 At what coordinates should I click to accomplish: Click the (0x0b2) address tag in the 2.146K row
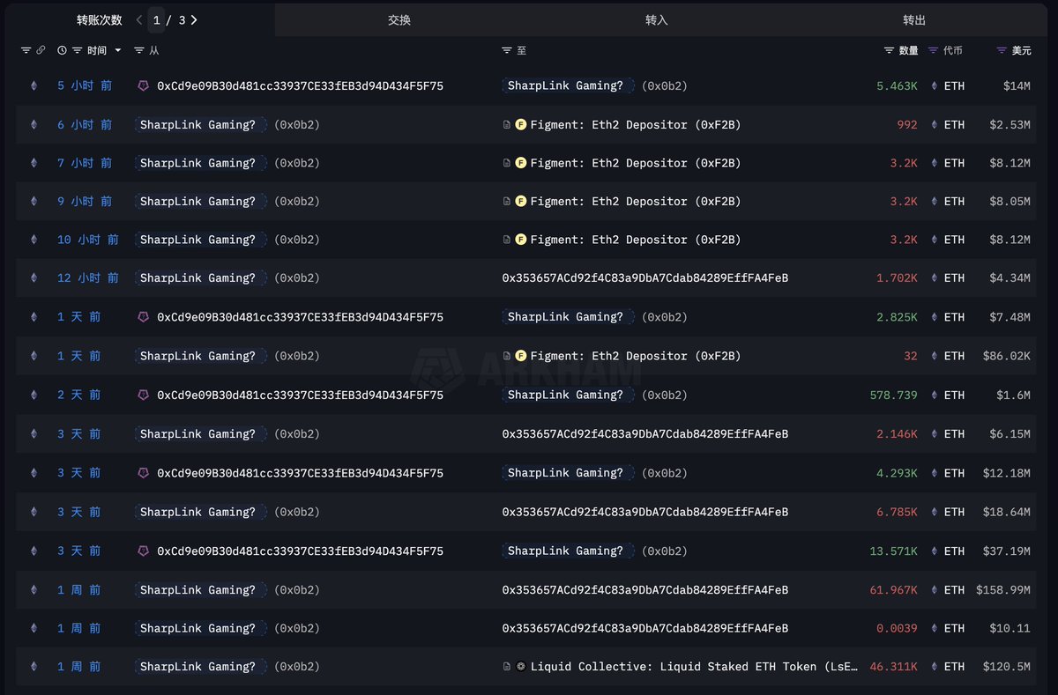(x=297, y=434)
